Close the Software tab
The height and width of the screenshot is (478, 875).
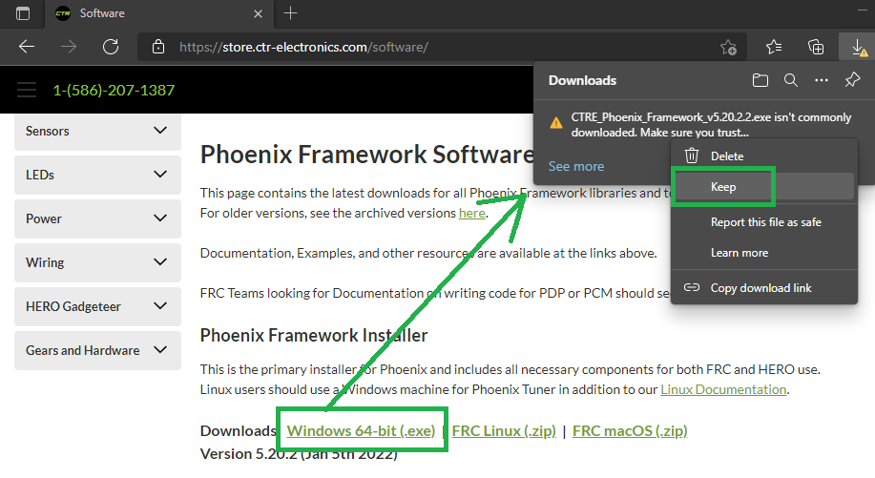click(x=258, y=14)
